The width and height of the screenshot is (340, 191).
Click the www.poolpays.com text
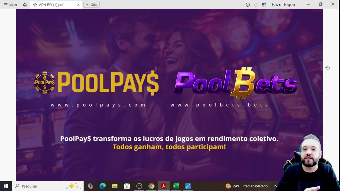(98, 105)
